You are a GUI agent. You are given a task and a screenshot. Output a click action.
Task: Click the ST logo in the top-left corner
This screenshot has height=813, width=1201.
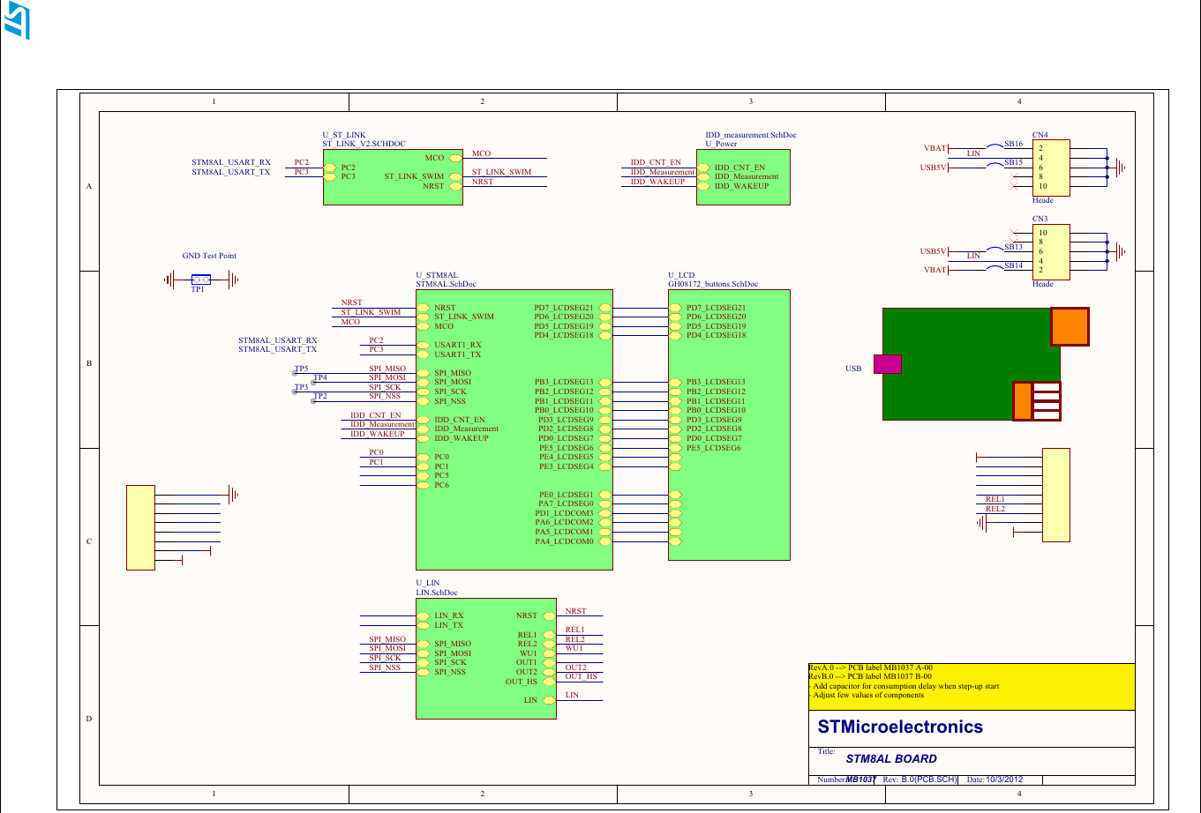pos(19,22)
